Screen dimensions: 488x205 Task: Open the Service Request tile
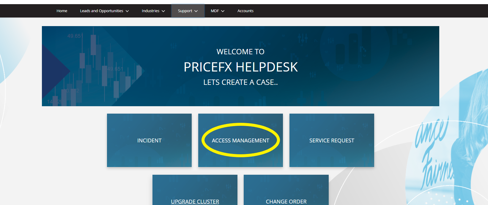332,140
